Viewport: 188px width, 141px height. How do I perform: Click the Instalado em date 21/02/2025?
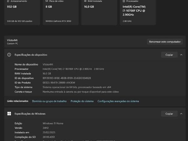point(49,132)
